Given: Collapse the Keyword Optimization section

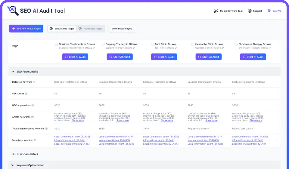Looking at the screenshot, I should pos(13,165).
